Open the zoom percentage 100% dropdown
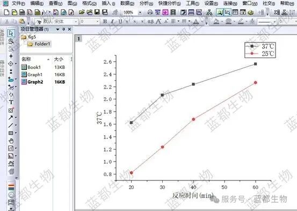The width and height of the screenshot is (297, 211). point(140,13)
